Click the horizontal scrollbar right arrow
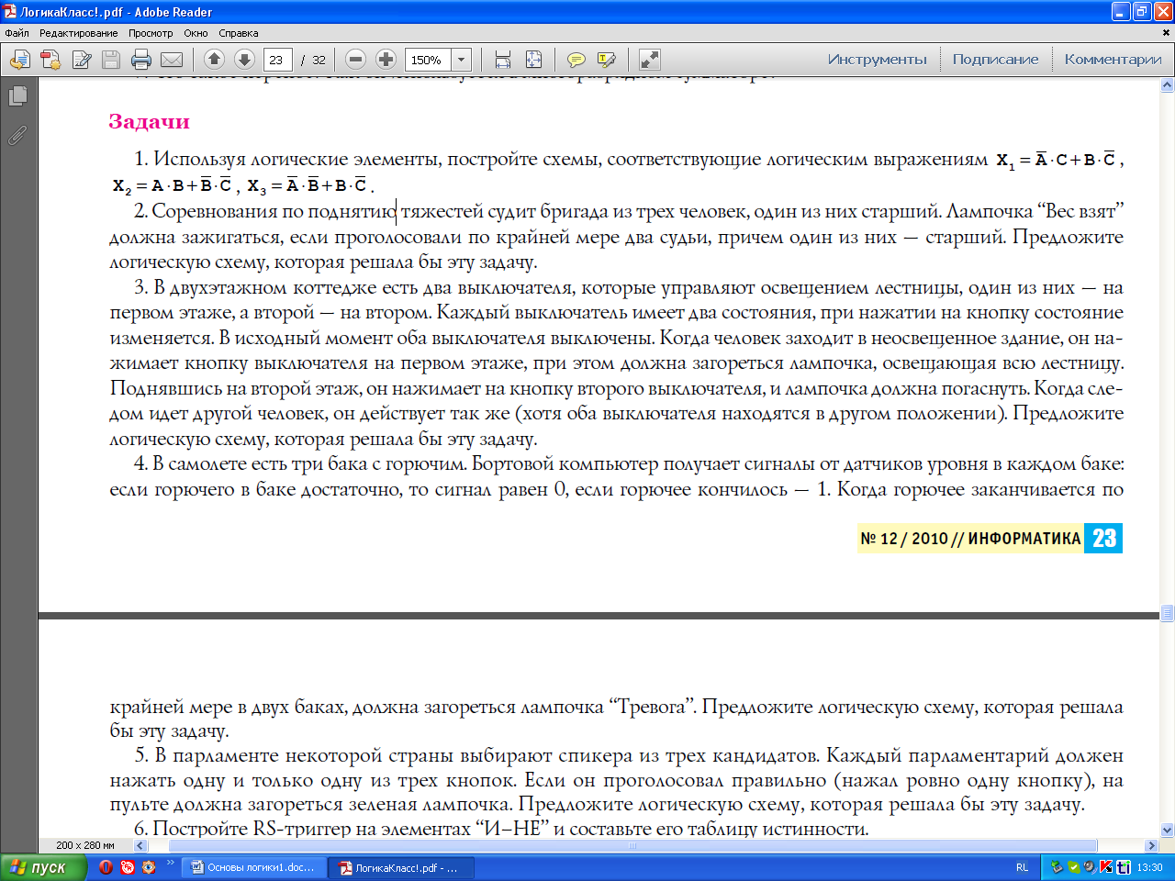Viewport: 1175px width, 881px height. click(x=1152, y=846)
